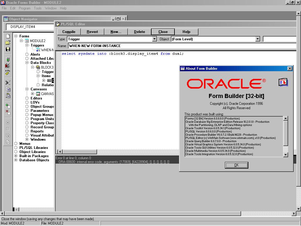This screenshot has width=301, height=226.
Task: Run the form using the traffic light icon
Action: 8,59
